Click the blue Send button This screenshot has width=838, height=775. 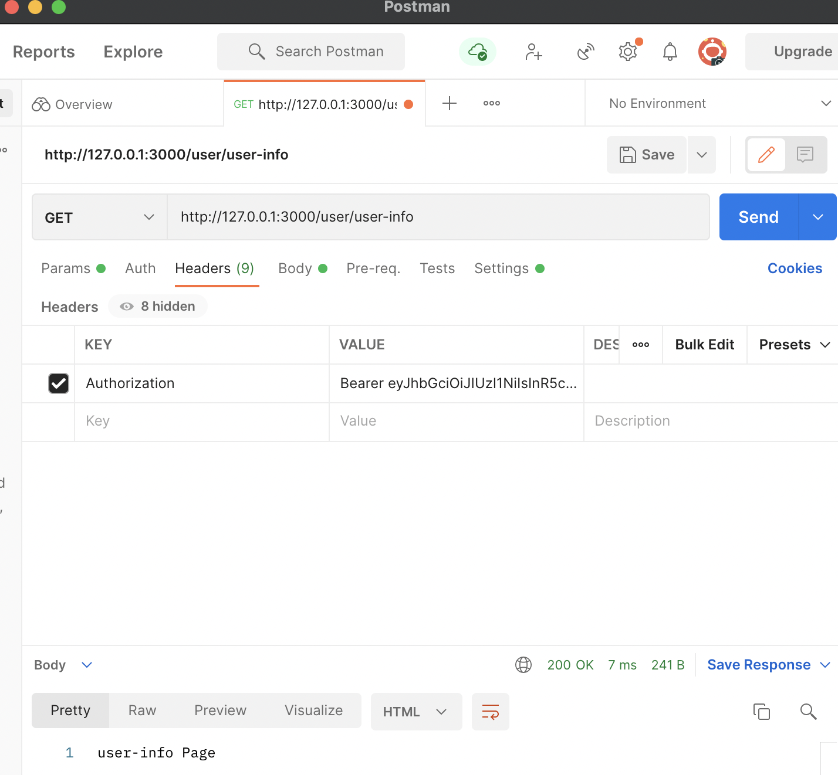click(x=759, y=217)
